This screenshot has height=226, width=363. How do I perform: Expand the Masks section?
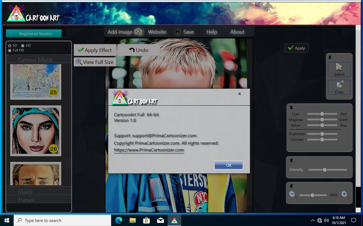coord(39,191)
